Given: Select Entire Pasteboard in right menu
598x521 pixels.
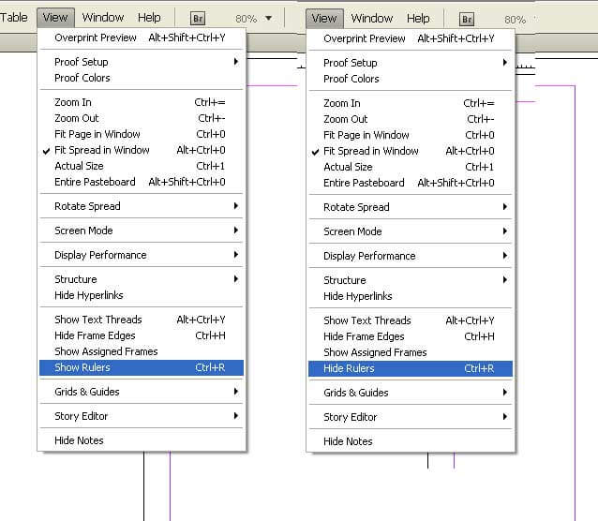Looking at the screenshot, I should (x=411, y=183).
